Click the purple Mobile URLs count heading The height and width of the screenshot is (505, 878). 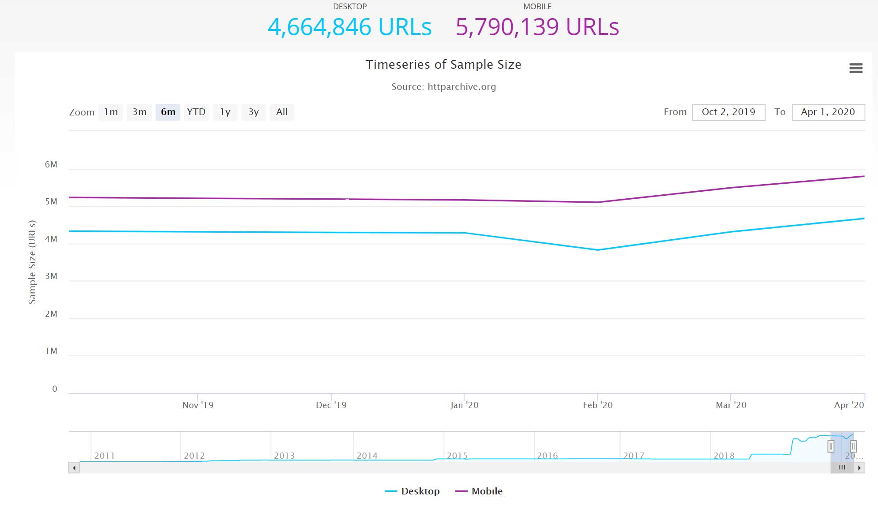coord(537,26)
